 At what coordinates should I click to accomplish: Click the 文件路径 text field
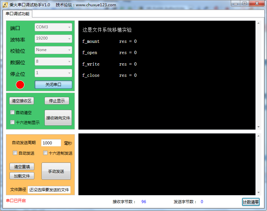(49, 190)
